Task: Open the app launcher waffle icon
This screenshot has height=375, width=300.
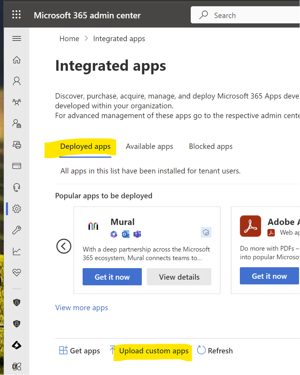Action: pyautogui.click(x=16, y=15)
